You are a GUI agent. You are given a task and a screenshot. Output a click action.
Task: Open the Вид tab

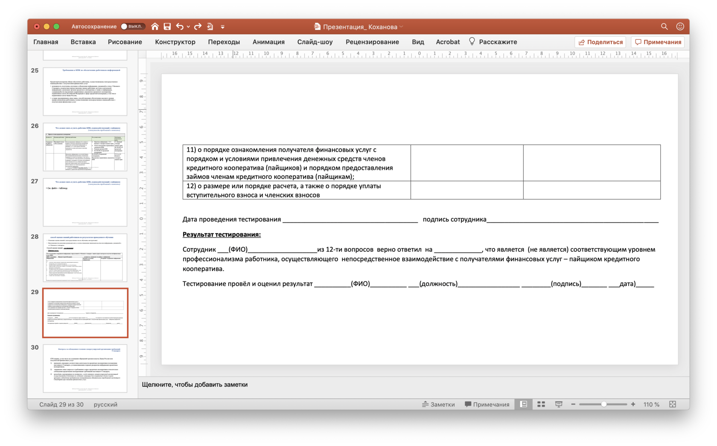tap(418, 42)
